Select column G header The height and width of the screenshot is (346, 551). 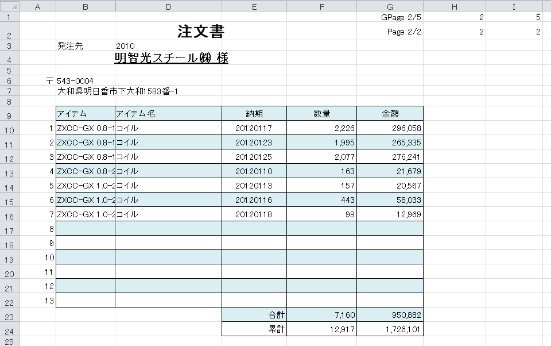click(390, 7)
